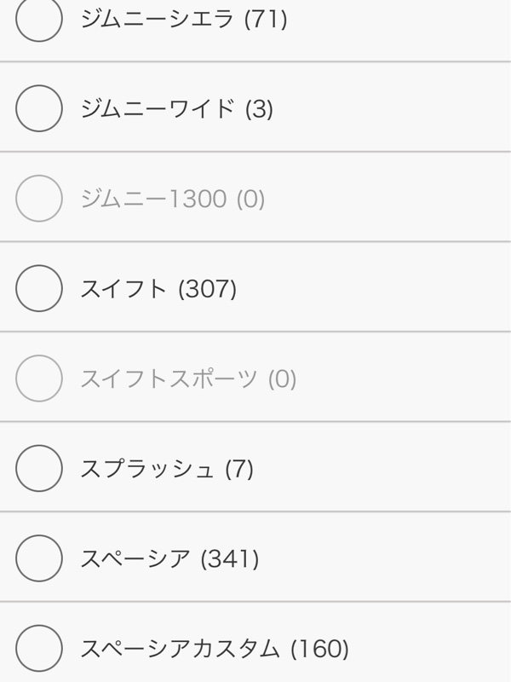The width and height of the screenshot is (511, 682).
Task: Tap the ジムニーワイド label text
Action: (158, 109)
